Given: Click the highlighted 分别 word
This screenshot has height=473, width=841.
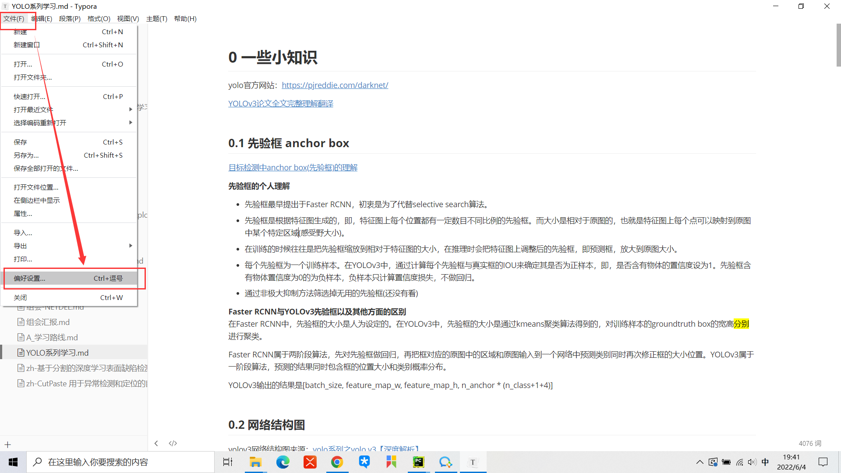Looking at the screenshot, I should point(741,324).
